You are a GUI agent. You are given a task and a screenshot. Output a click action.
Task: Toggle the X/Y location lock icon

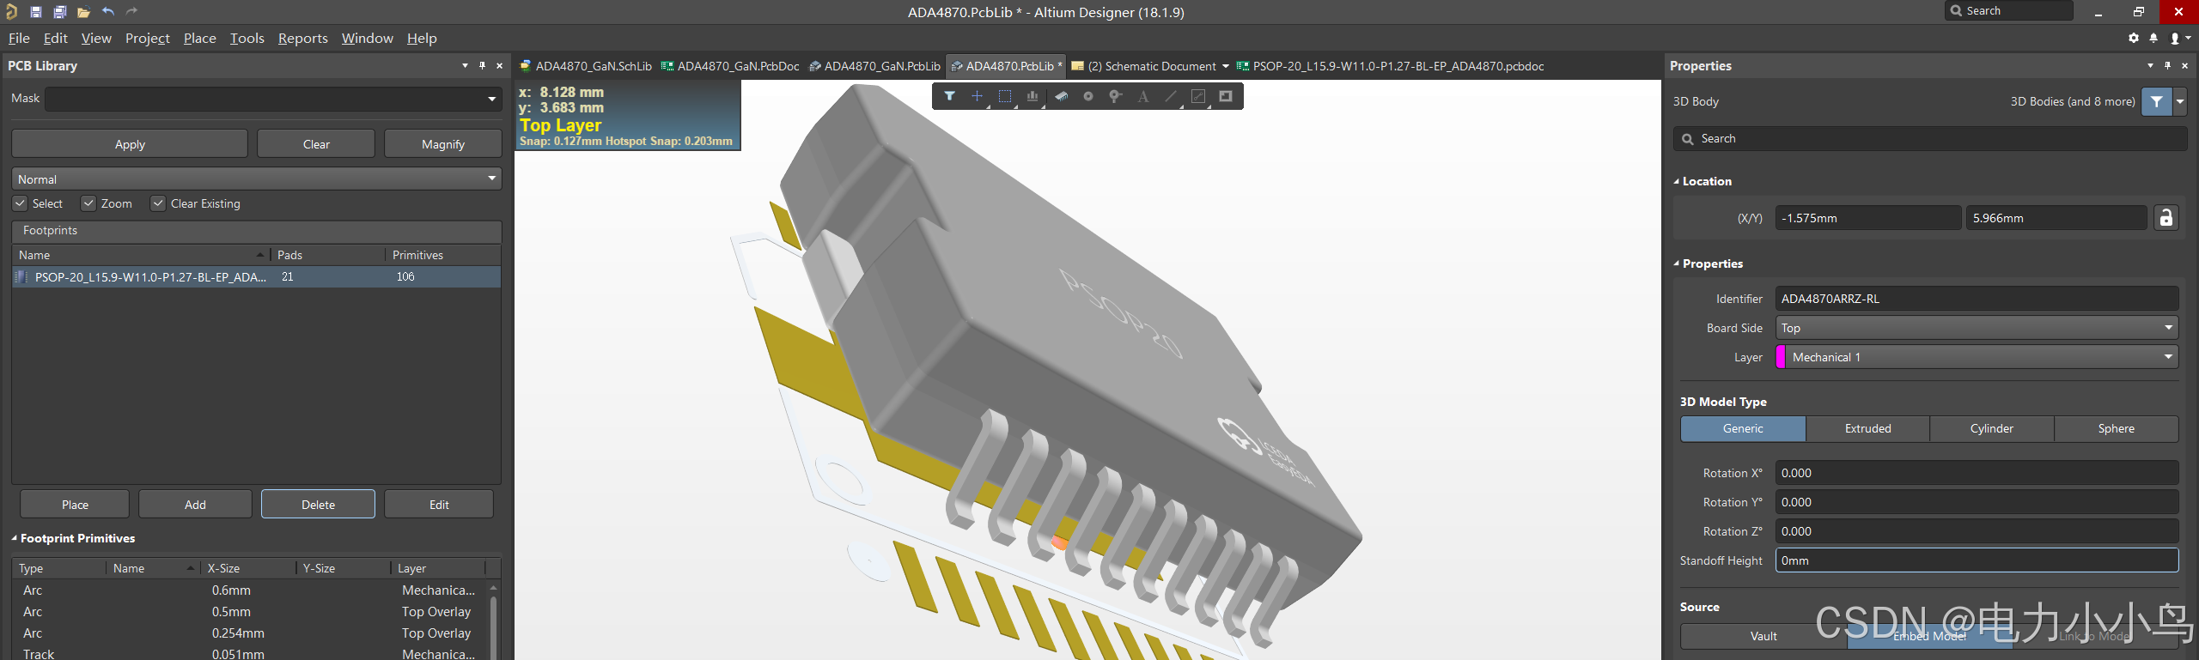point(2165,218)
